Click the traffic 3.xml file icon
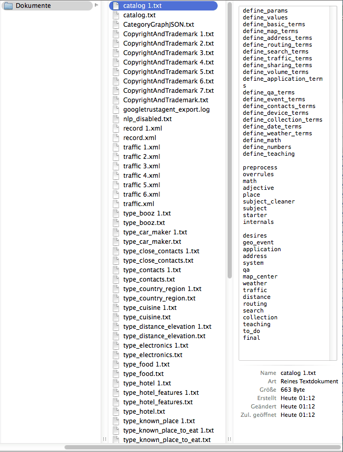 click(x=116, y=166)
